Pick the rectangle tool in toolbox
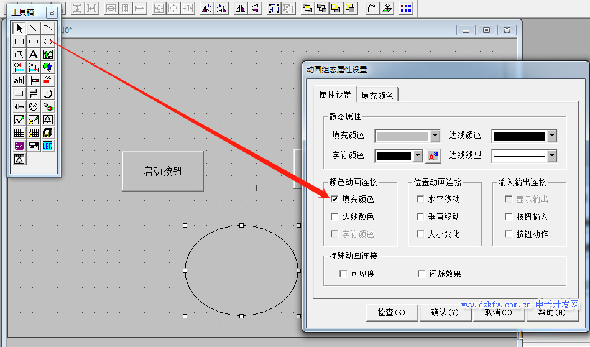Image resolution: width=590 pixels, height=347 pixels. tap(19, 42)
